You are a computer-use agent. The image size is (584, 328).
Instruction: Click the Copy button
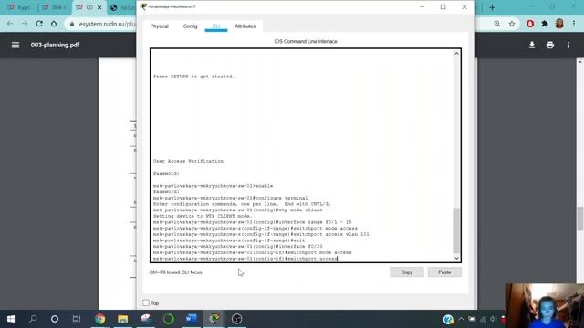[x=407, y=272]
